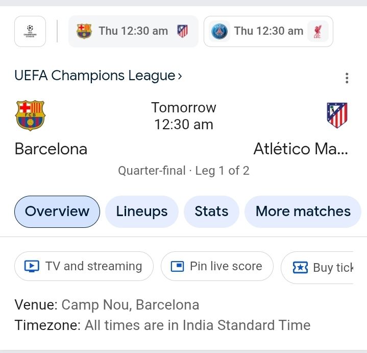Click the Barcelona crest in top match chip

(x=84, y=31)
